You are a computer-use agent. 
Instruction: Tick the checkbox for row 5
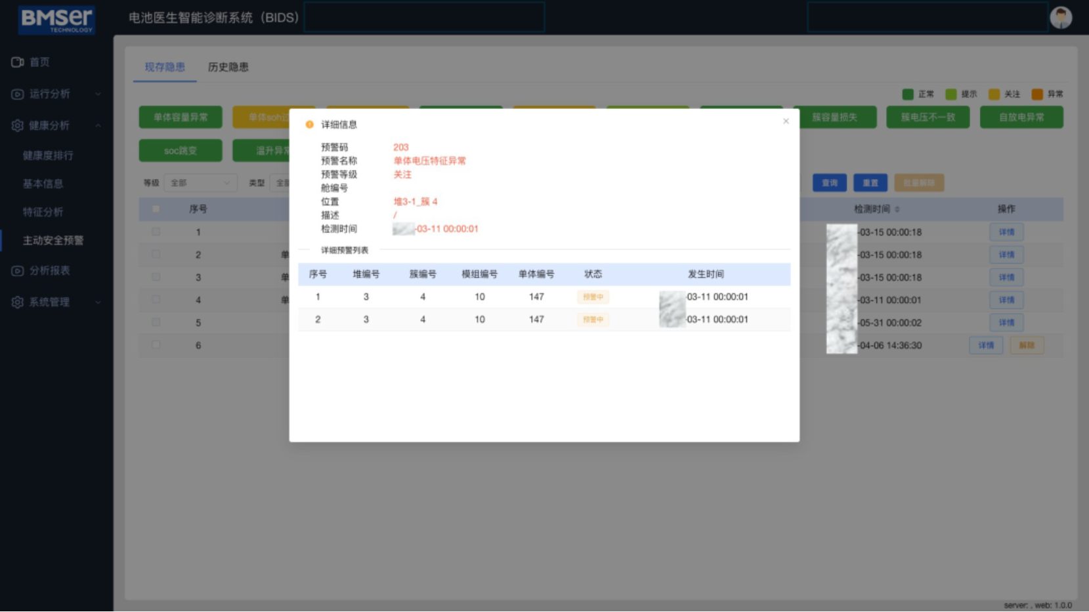click(x=156, y=322)
